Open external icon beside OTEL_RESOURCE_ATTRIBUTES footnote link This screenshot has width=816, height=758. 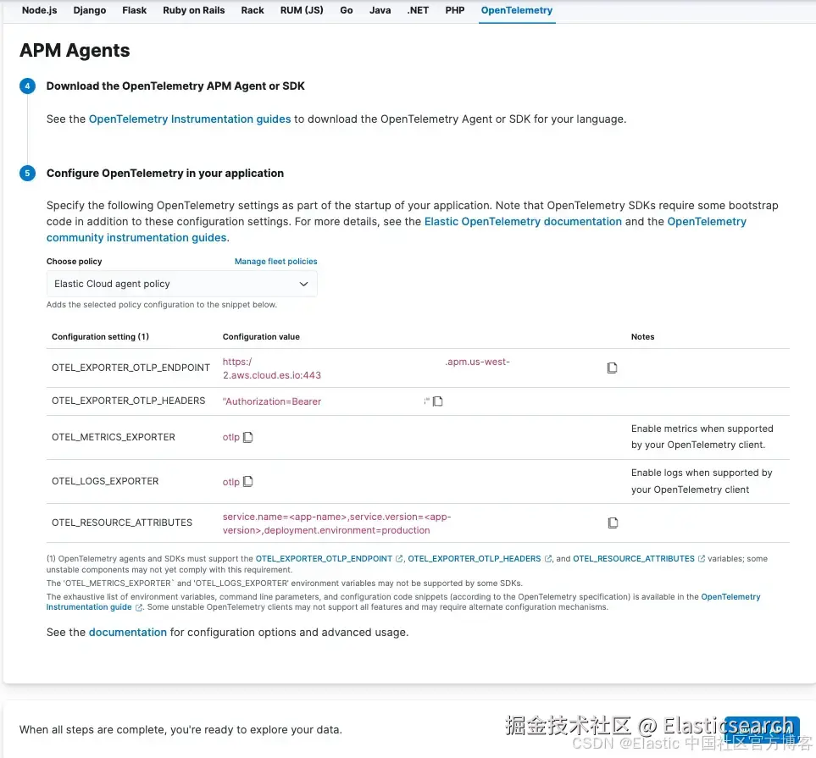point(701,559)
